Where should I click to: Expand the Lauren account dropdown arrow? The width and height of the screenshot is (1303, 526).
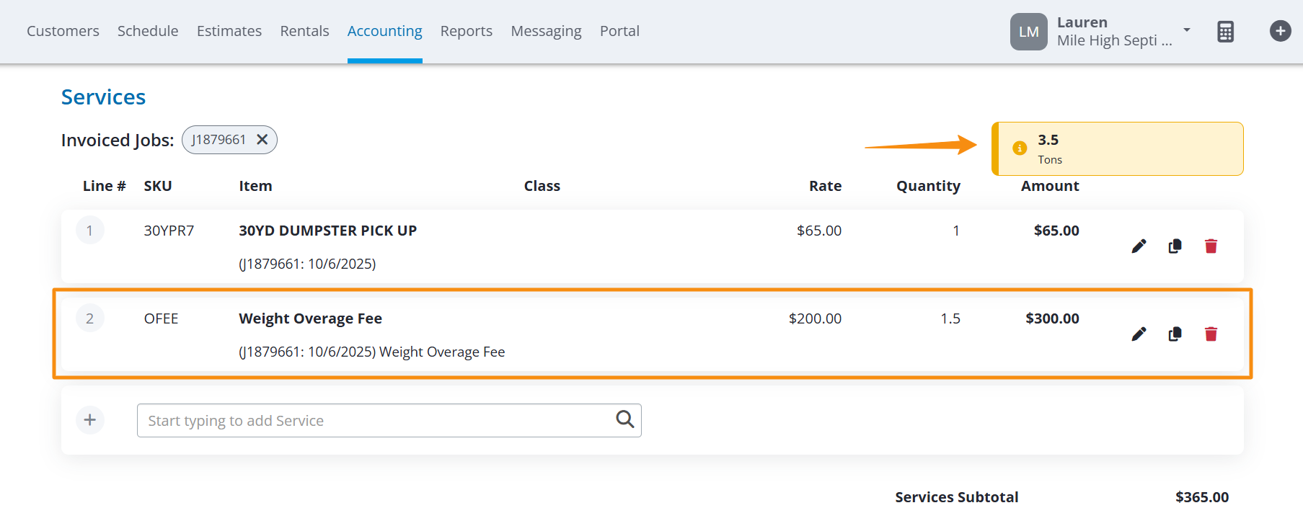[1187, 30]
